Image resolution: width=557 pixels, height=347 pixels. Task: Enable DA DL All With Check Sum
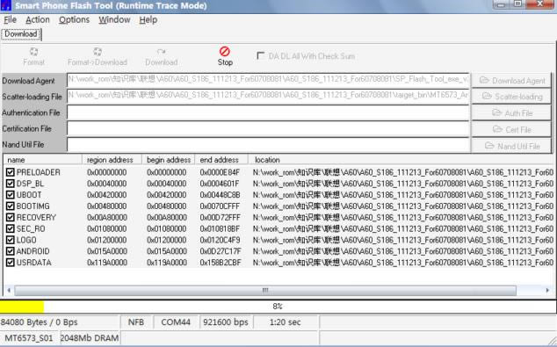point(260,55)
